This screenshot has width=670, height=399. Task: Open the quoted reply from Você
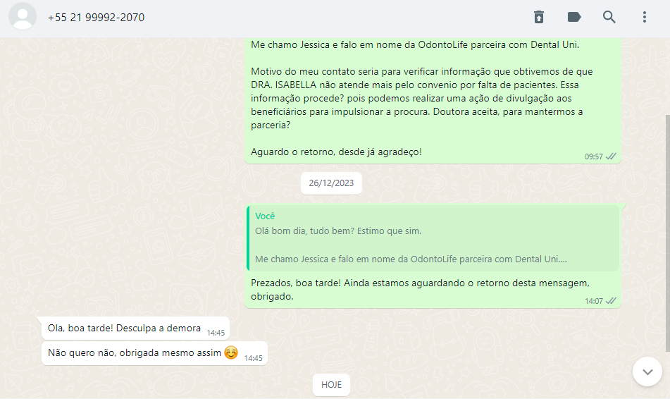click(433, 238)
